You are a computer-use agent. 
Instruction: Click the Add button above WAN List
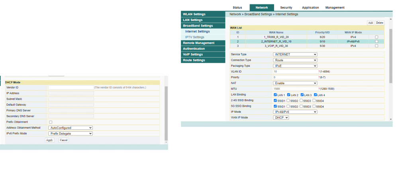click(x=370, y=23)
